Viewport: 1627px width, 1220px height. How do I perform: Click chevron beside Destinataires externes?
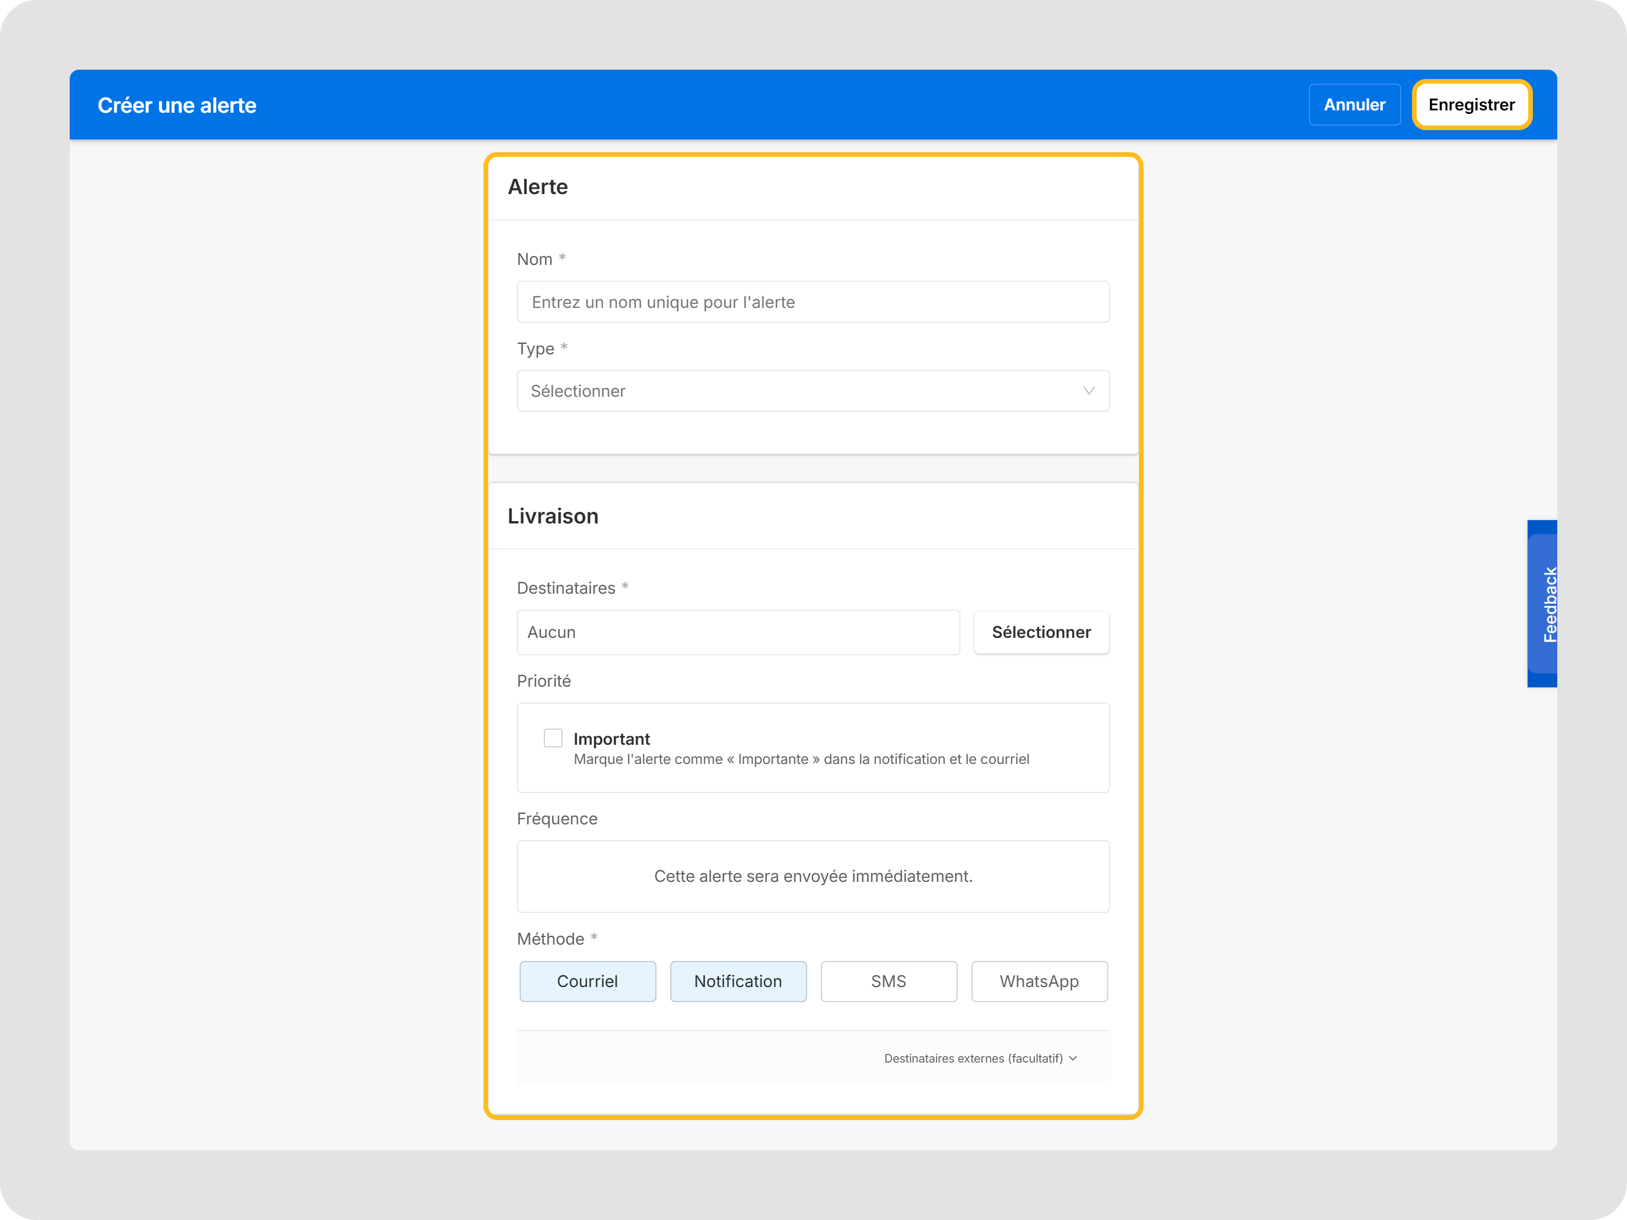point(1073,1058)
